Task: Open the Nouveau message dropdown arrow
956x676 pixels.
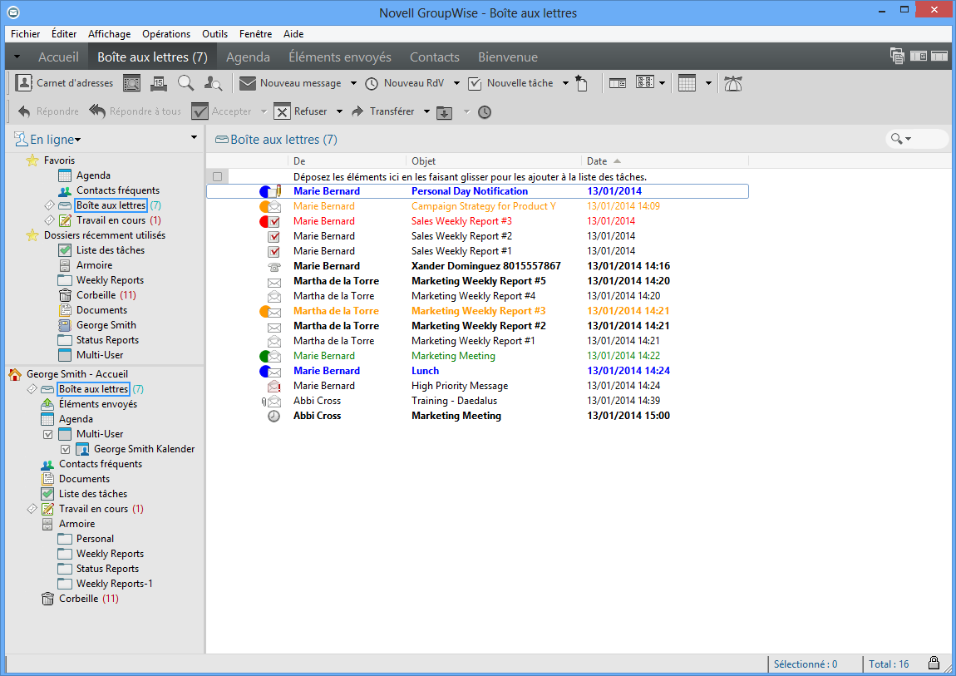Action: 353,83
